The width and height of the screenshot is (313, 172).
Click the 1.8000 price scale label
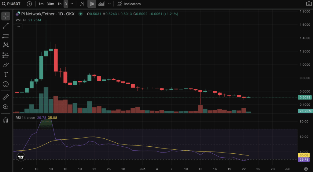pyautogui.click(x=305, y=11)
